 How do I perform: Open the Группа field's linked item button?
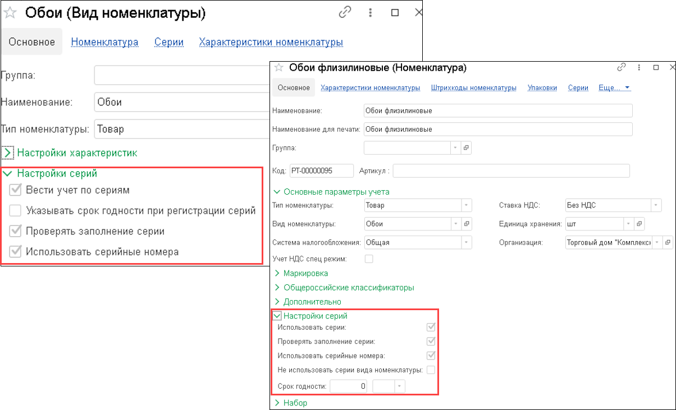[466, 148]
